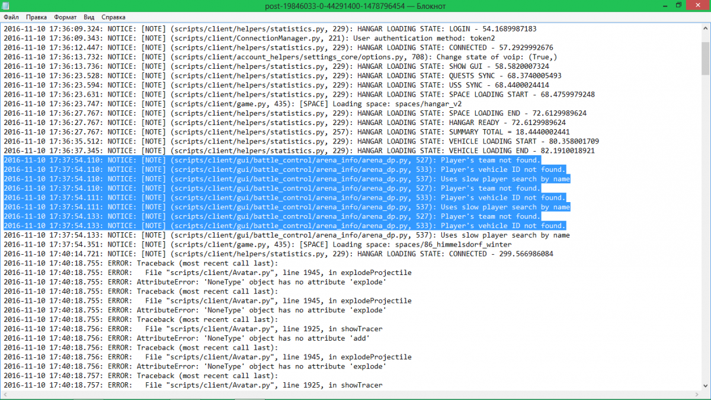Open the Вид menu

89,17
